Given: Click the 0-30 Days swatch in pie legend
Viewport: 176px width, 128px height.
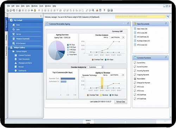Looking at the screenshot, I should point(68,52).
